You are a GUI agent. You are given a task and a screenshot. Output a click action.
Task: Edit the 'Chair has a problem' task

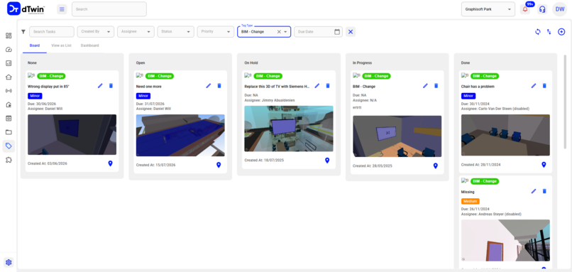pyautogui.click(x=534, y=86)
